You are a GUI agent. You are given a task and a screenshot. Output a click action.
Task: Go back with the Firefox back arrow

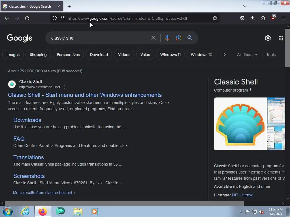click(x=7, y=18)
